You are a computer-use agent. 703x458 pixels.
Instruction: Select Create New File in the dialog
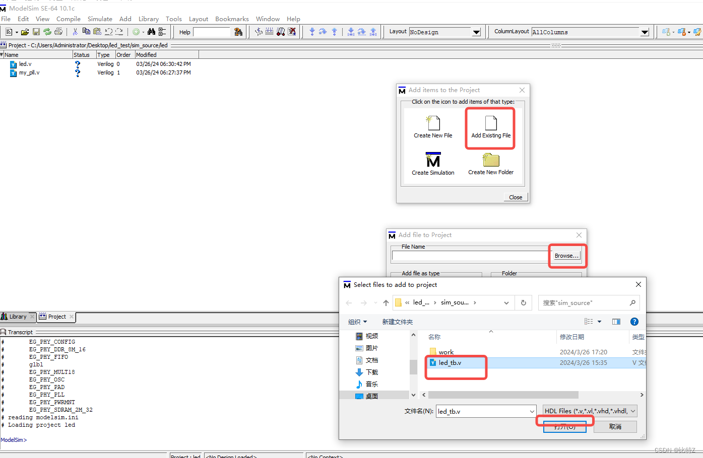coord(432,126)
